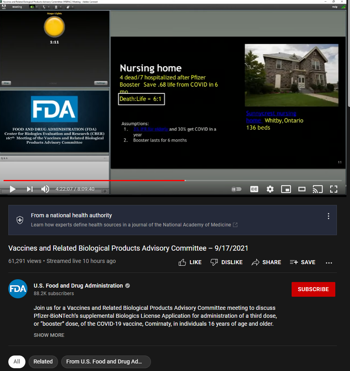Expand description with SHOW MORE
The image size is (350, 371).
click(x=49, y=335)
